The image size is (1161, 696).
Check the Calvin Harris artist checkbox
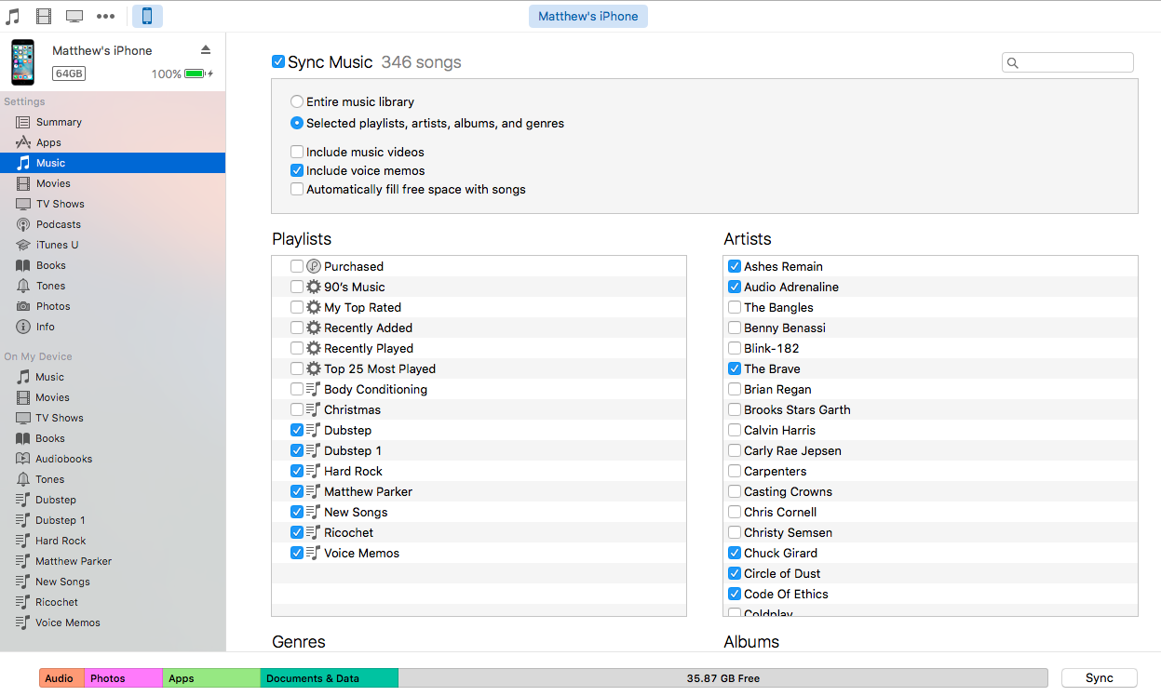click(x=735, y=430)
